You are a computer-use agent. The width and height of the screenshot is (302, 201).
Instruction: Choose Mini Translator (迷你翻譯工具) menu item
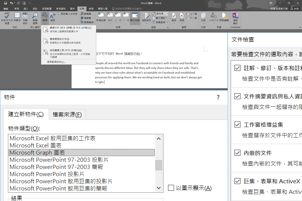click(x=69, y=54)
